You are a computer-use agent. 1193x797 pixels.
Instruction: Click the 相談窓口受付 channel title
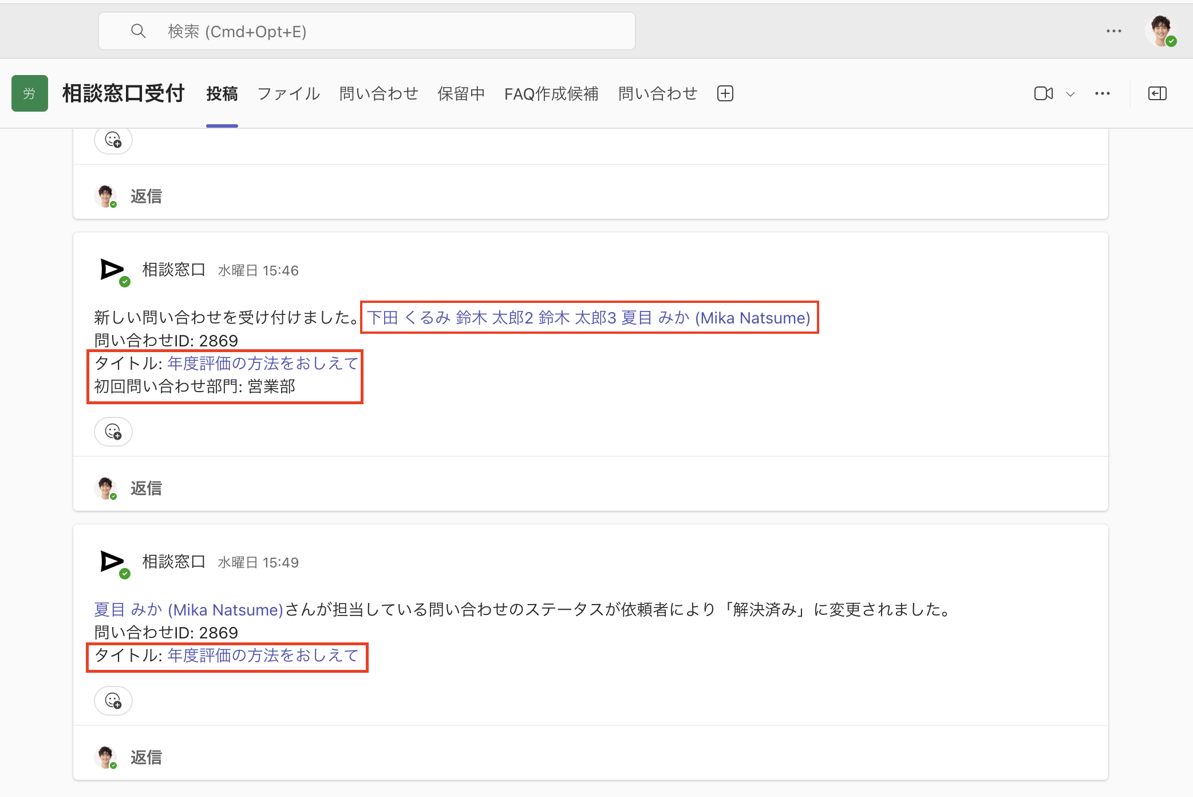pyautogui.click(x=123, y=93)
